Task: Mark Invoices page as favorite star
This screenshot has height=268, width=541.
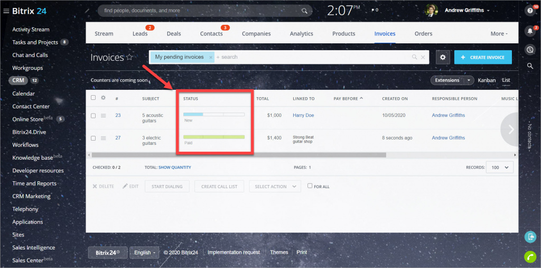Action: (x=129, y=57)
